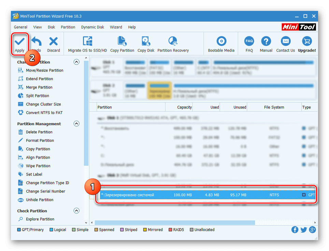Open the FAQ help icon
This screenshot has height=251, width=329.
pos(249,42)
